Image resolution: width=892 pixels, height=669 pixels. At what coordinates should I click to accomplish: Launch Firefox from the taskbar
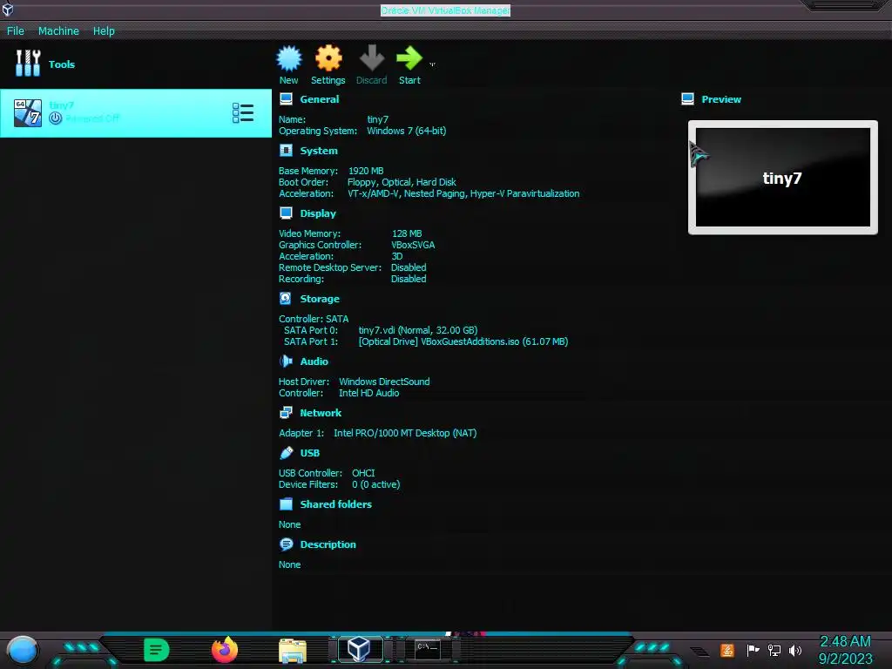225,650
